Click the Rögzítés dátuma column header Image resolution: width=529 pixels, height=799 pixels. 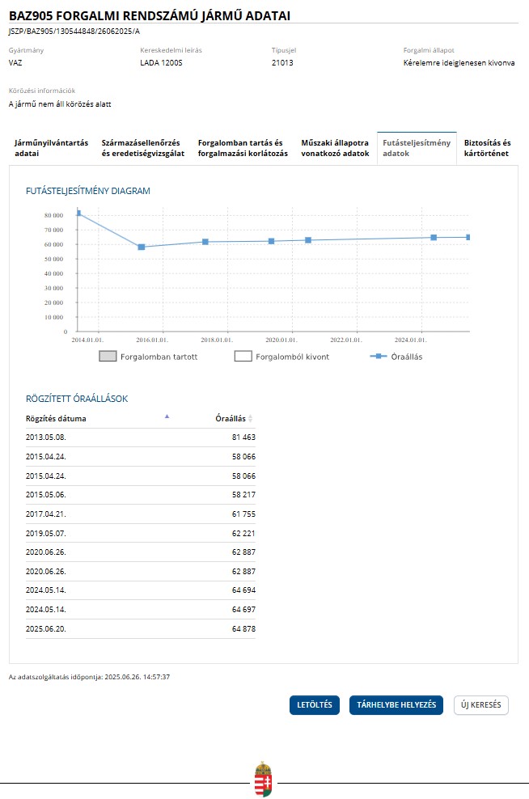56,418
